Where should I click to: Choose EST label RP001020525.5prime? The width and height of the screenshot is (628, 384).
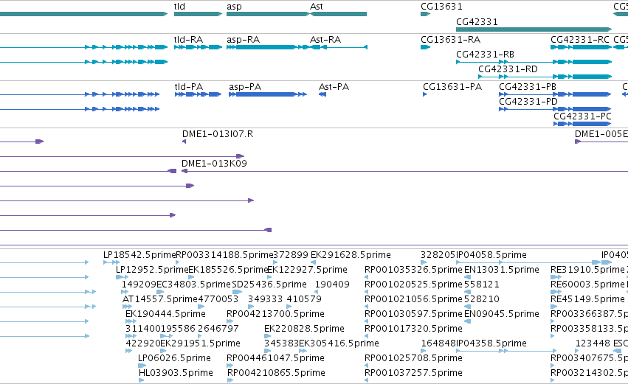(413, 284)
